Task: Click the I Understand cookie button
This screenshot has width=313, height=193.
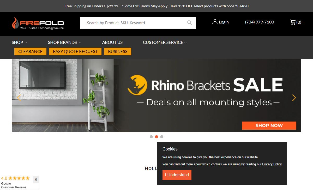Action: pyautogui.click(x=177, y=175)
